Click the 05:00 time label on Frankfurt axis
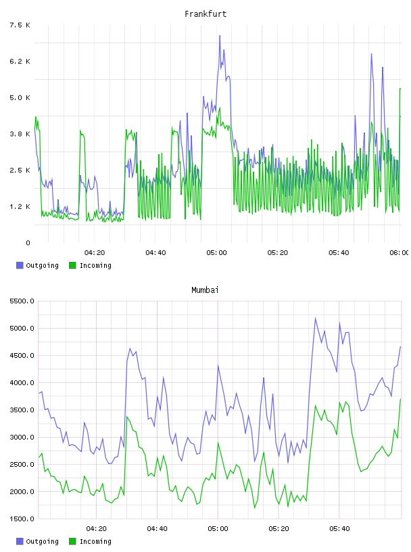The height and width of the screenshot is (552, 411). (216, 253)
